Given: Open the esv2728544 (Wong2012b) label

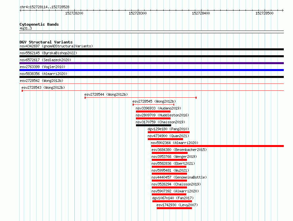Looking at the screenshot, I should (x=106, y=94).
